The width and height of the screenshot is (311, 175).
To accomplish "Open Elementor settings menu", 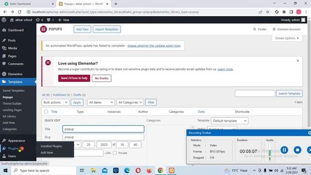I will [13, 74].
